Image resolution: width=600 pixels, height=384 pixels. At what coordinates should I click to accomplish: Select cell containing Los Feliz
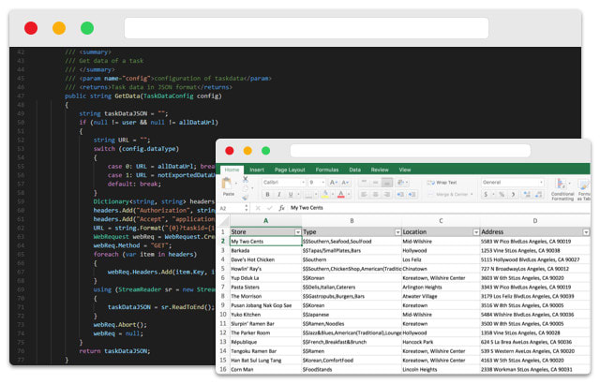pyautogui.click(x=441, y=260)
